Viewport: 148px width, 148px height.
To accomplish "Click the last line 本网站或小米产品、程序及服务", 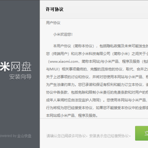I will 72,116.
